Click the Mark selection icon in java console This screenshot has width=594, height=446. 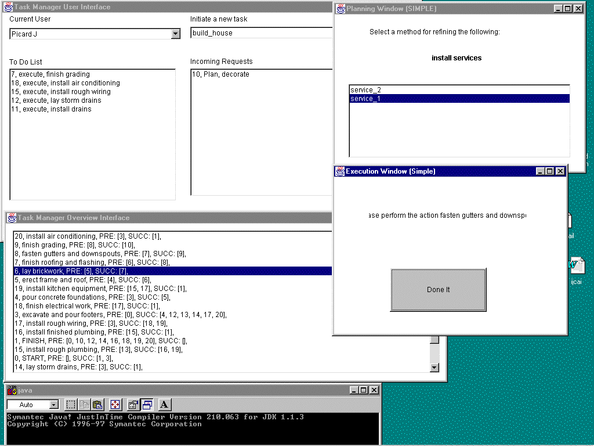[x=71, y=405]
